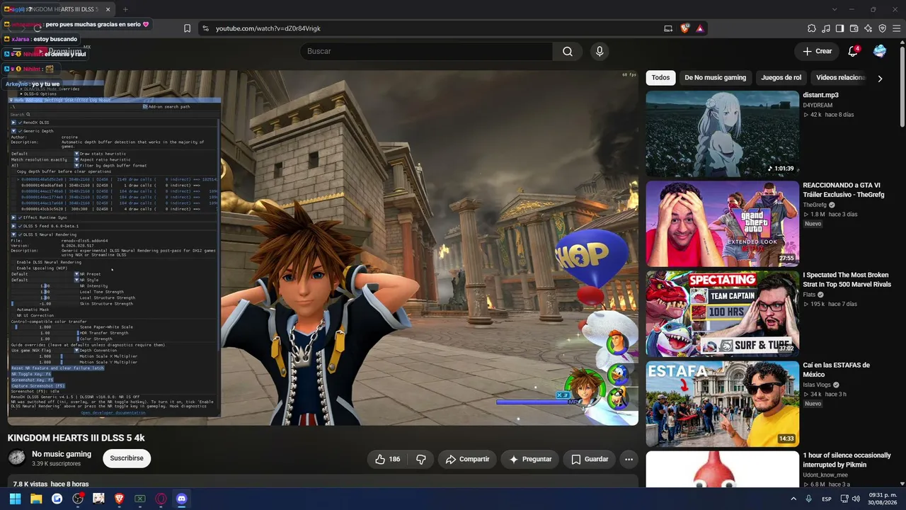
Task: Start voice search with the microphone icon
Action: click(600, 51)
